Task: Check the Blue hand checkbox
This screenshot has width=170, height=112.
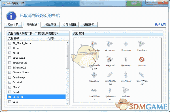Action: (10, 58)
